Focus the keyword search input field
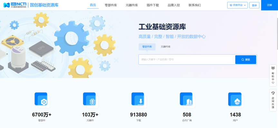This screenshot has width=278, height=128. 187,59
